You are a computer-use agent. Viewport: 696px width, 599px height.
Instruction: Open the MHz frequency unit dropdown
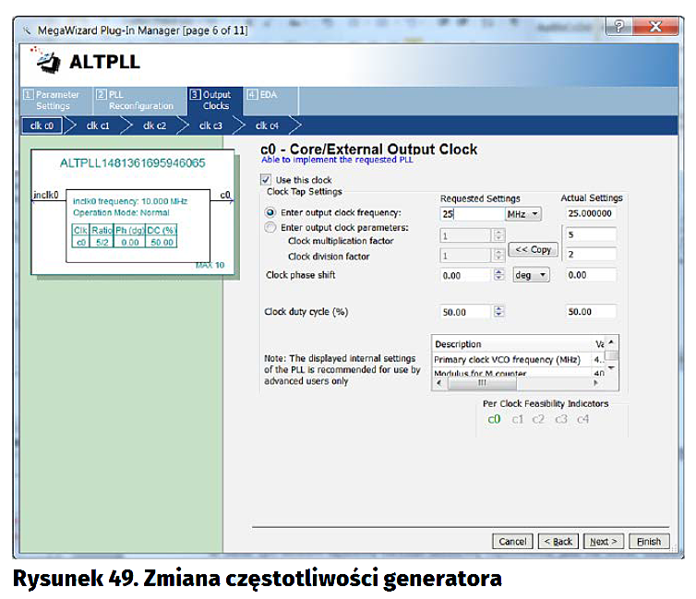[522, 213]
